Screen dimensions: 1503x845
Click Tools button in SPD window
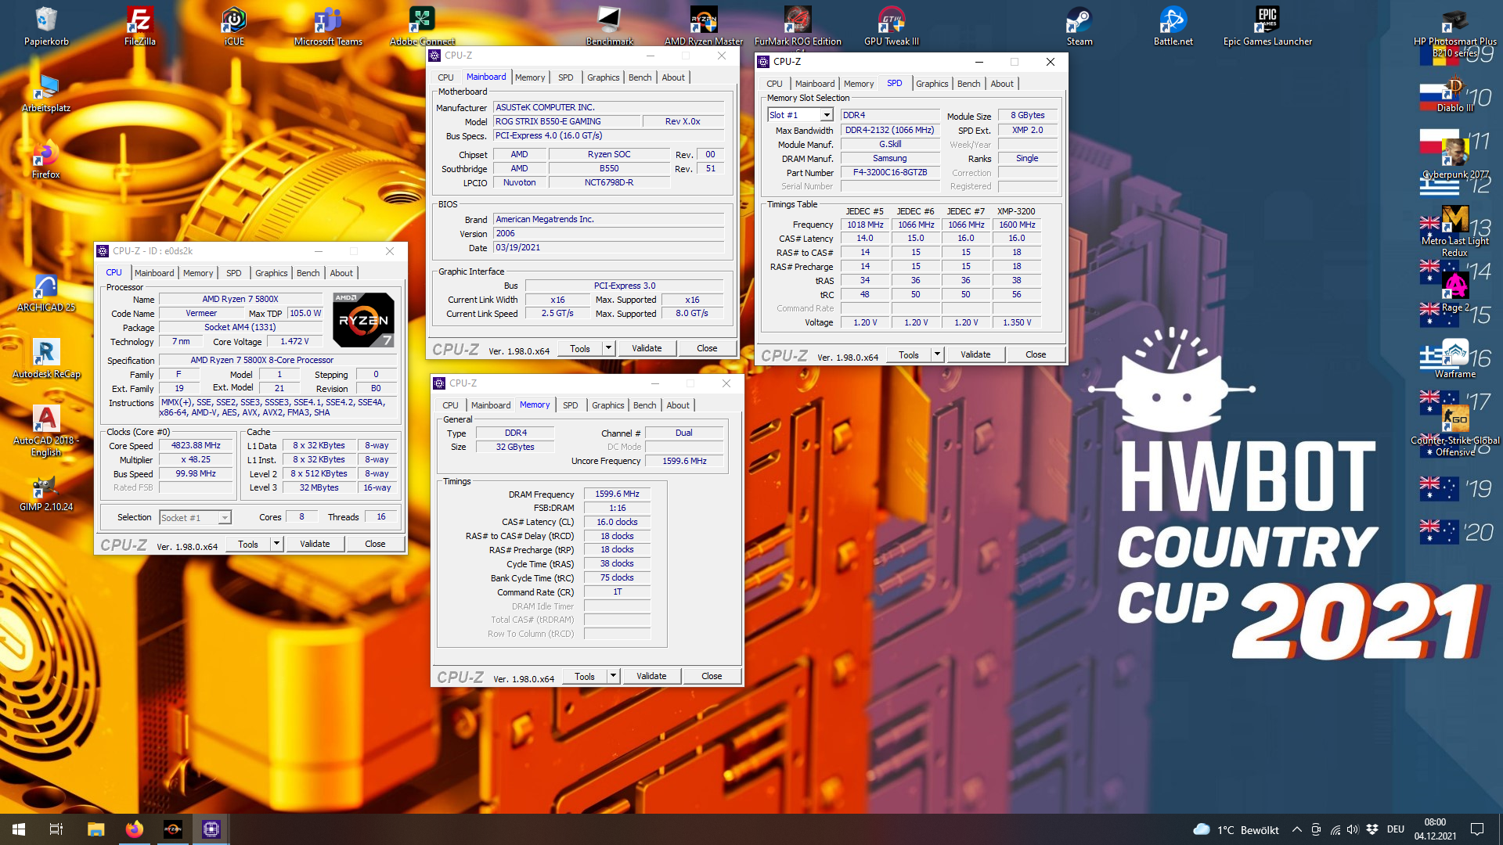pyautogui.click(x=909, y=354)
